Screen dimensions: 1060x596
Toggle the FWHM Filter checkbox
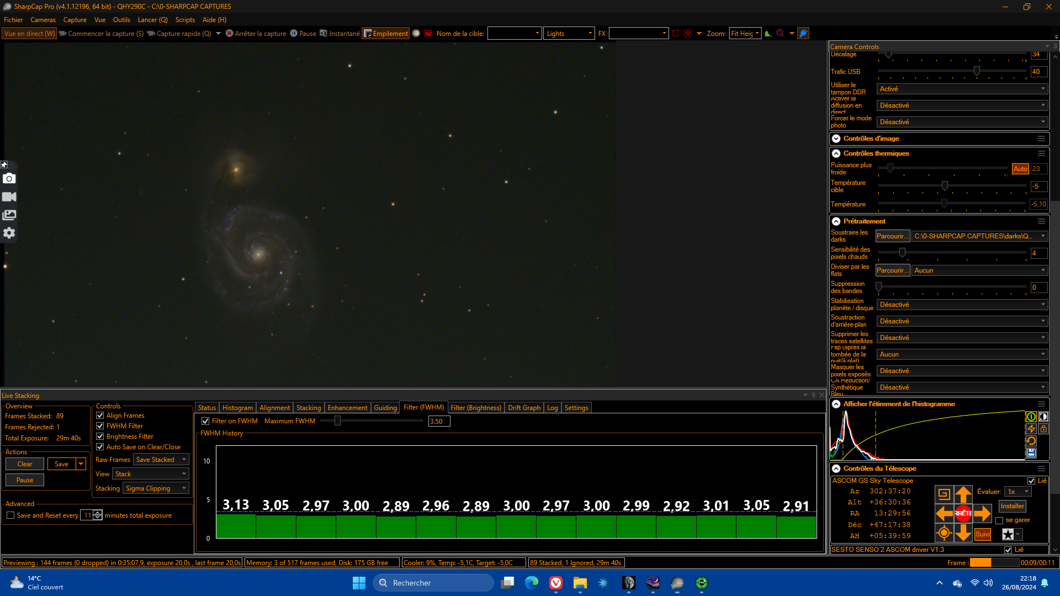tap(100, 426)
